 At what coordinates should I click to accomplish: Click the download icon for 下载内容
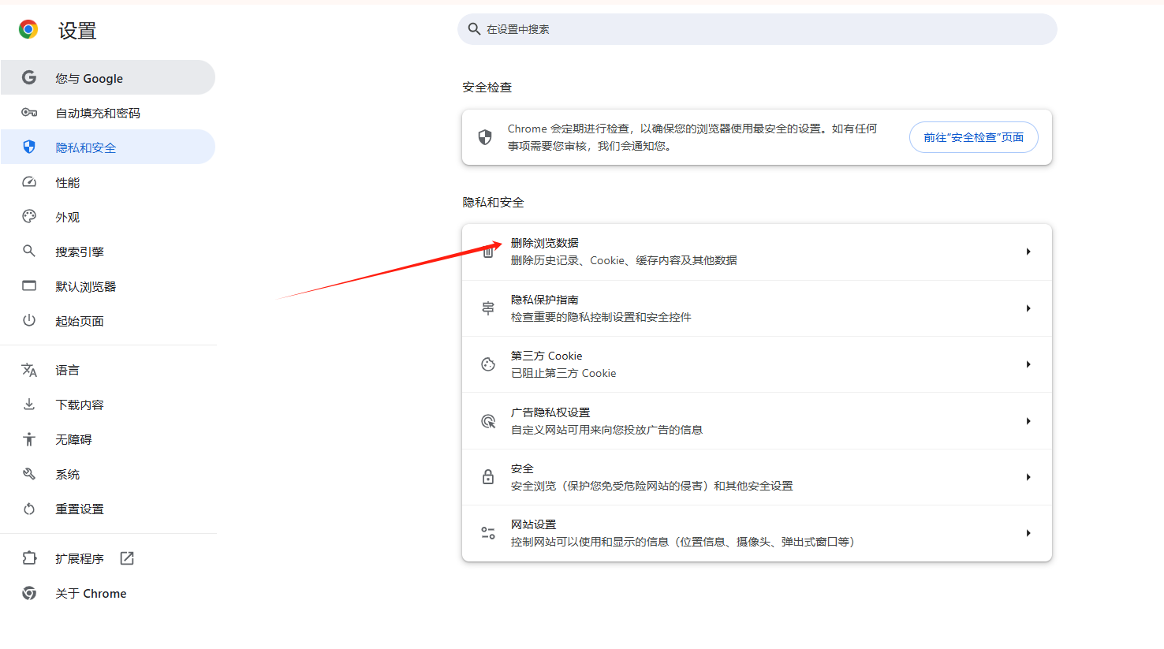tap(29, 405)
